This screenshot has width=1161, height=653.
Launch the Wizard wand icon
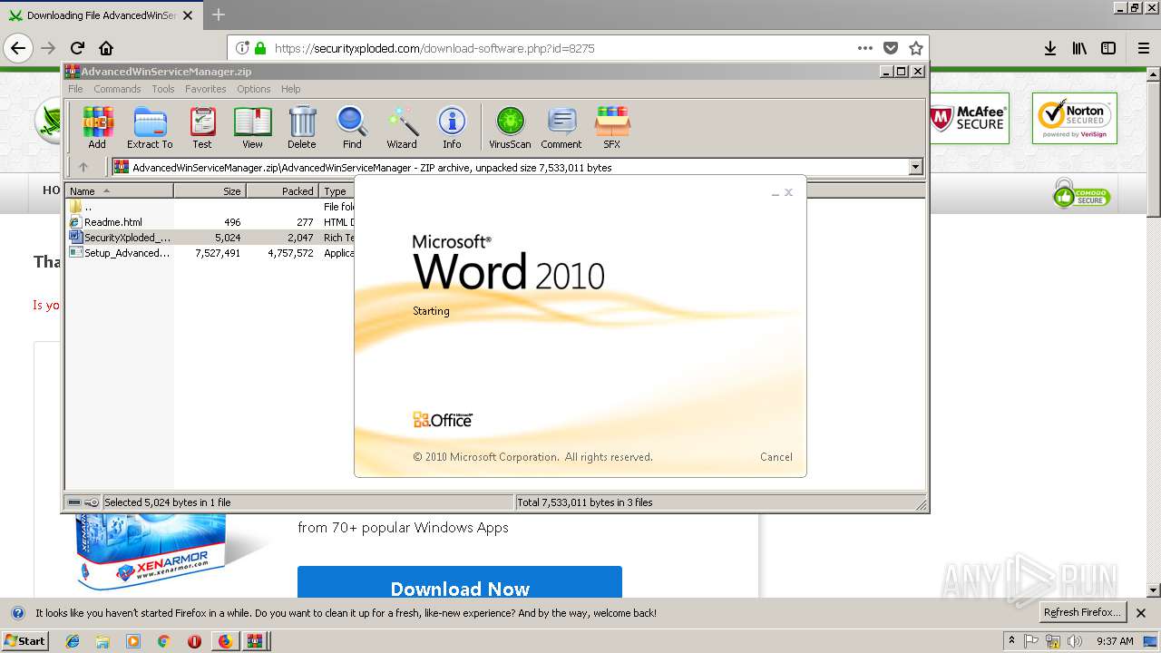point(402,128)
